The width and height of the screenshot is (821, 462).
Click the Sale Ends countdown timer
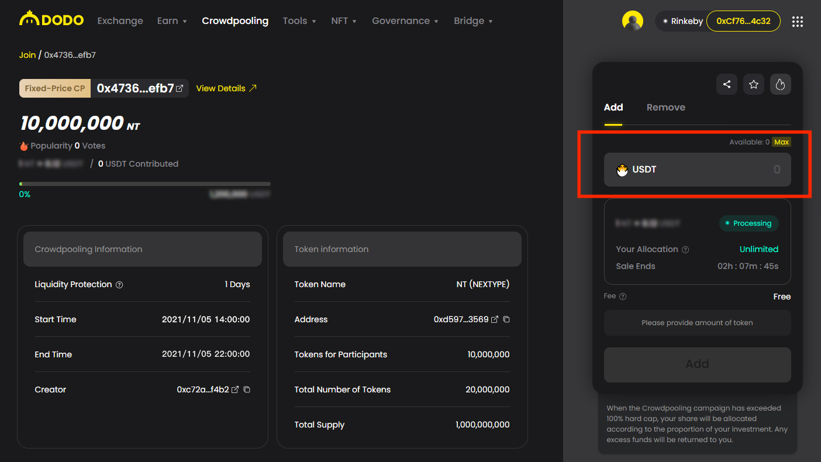(748, 266)
